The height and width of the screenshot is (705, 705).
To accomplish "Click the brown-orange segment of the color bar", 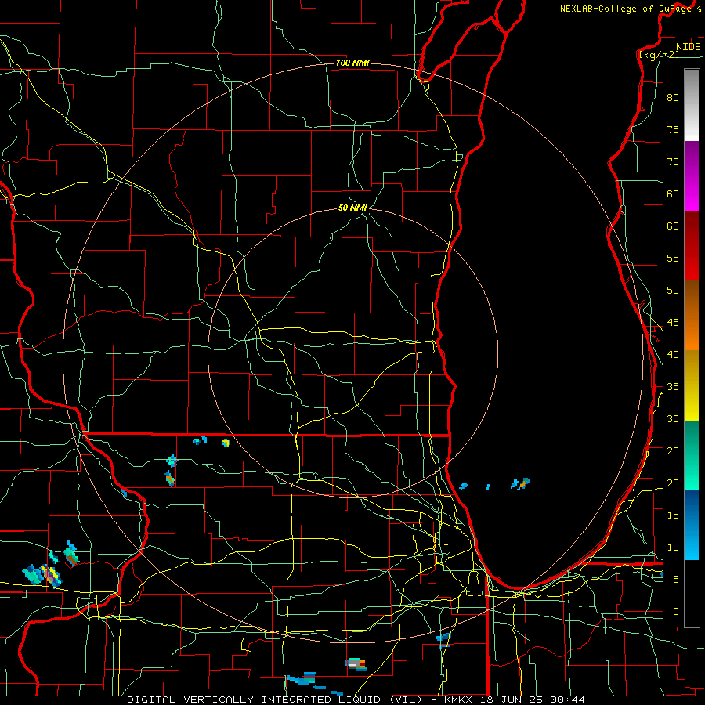I will [692, 315].
